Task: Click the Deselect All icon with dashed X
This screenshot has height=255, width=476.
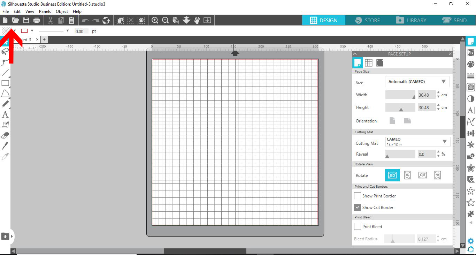Action: (131, 20)
